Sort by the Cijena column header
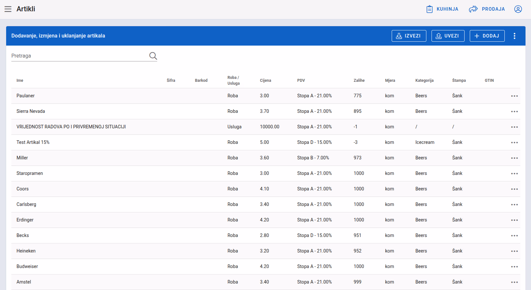The image size is (531, 290). tap(265, 81)
